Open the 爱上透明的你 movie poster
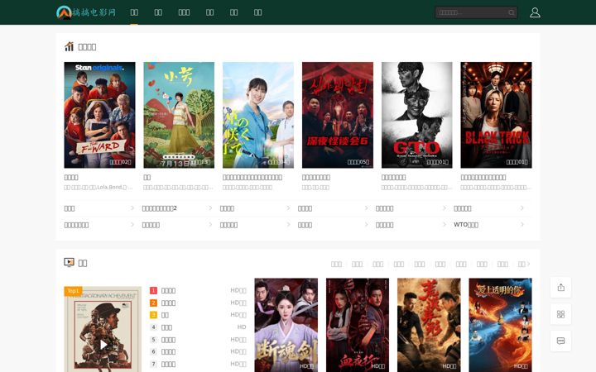Image resolution: width=596 pixels, height=372 pixels. point(500,325)
